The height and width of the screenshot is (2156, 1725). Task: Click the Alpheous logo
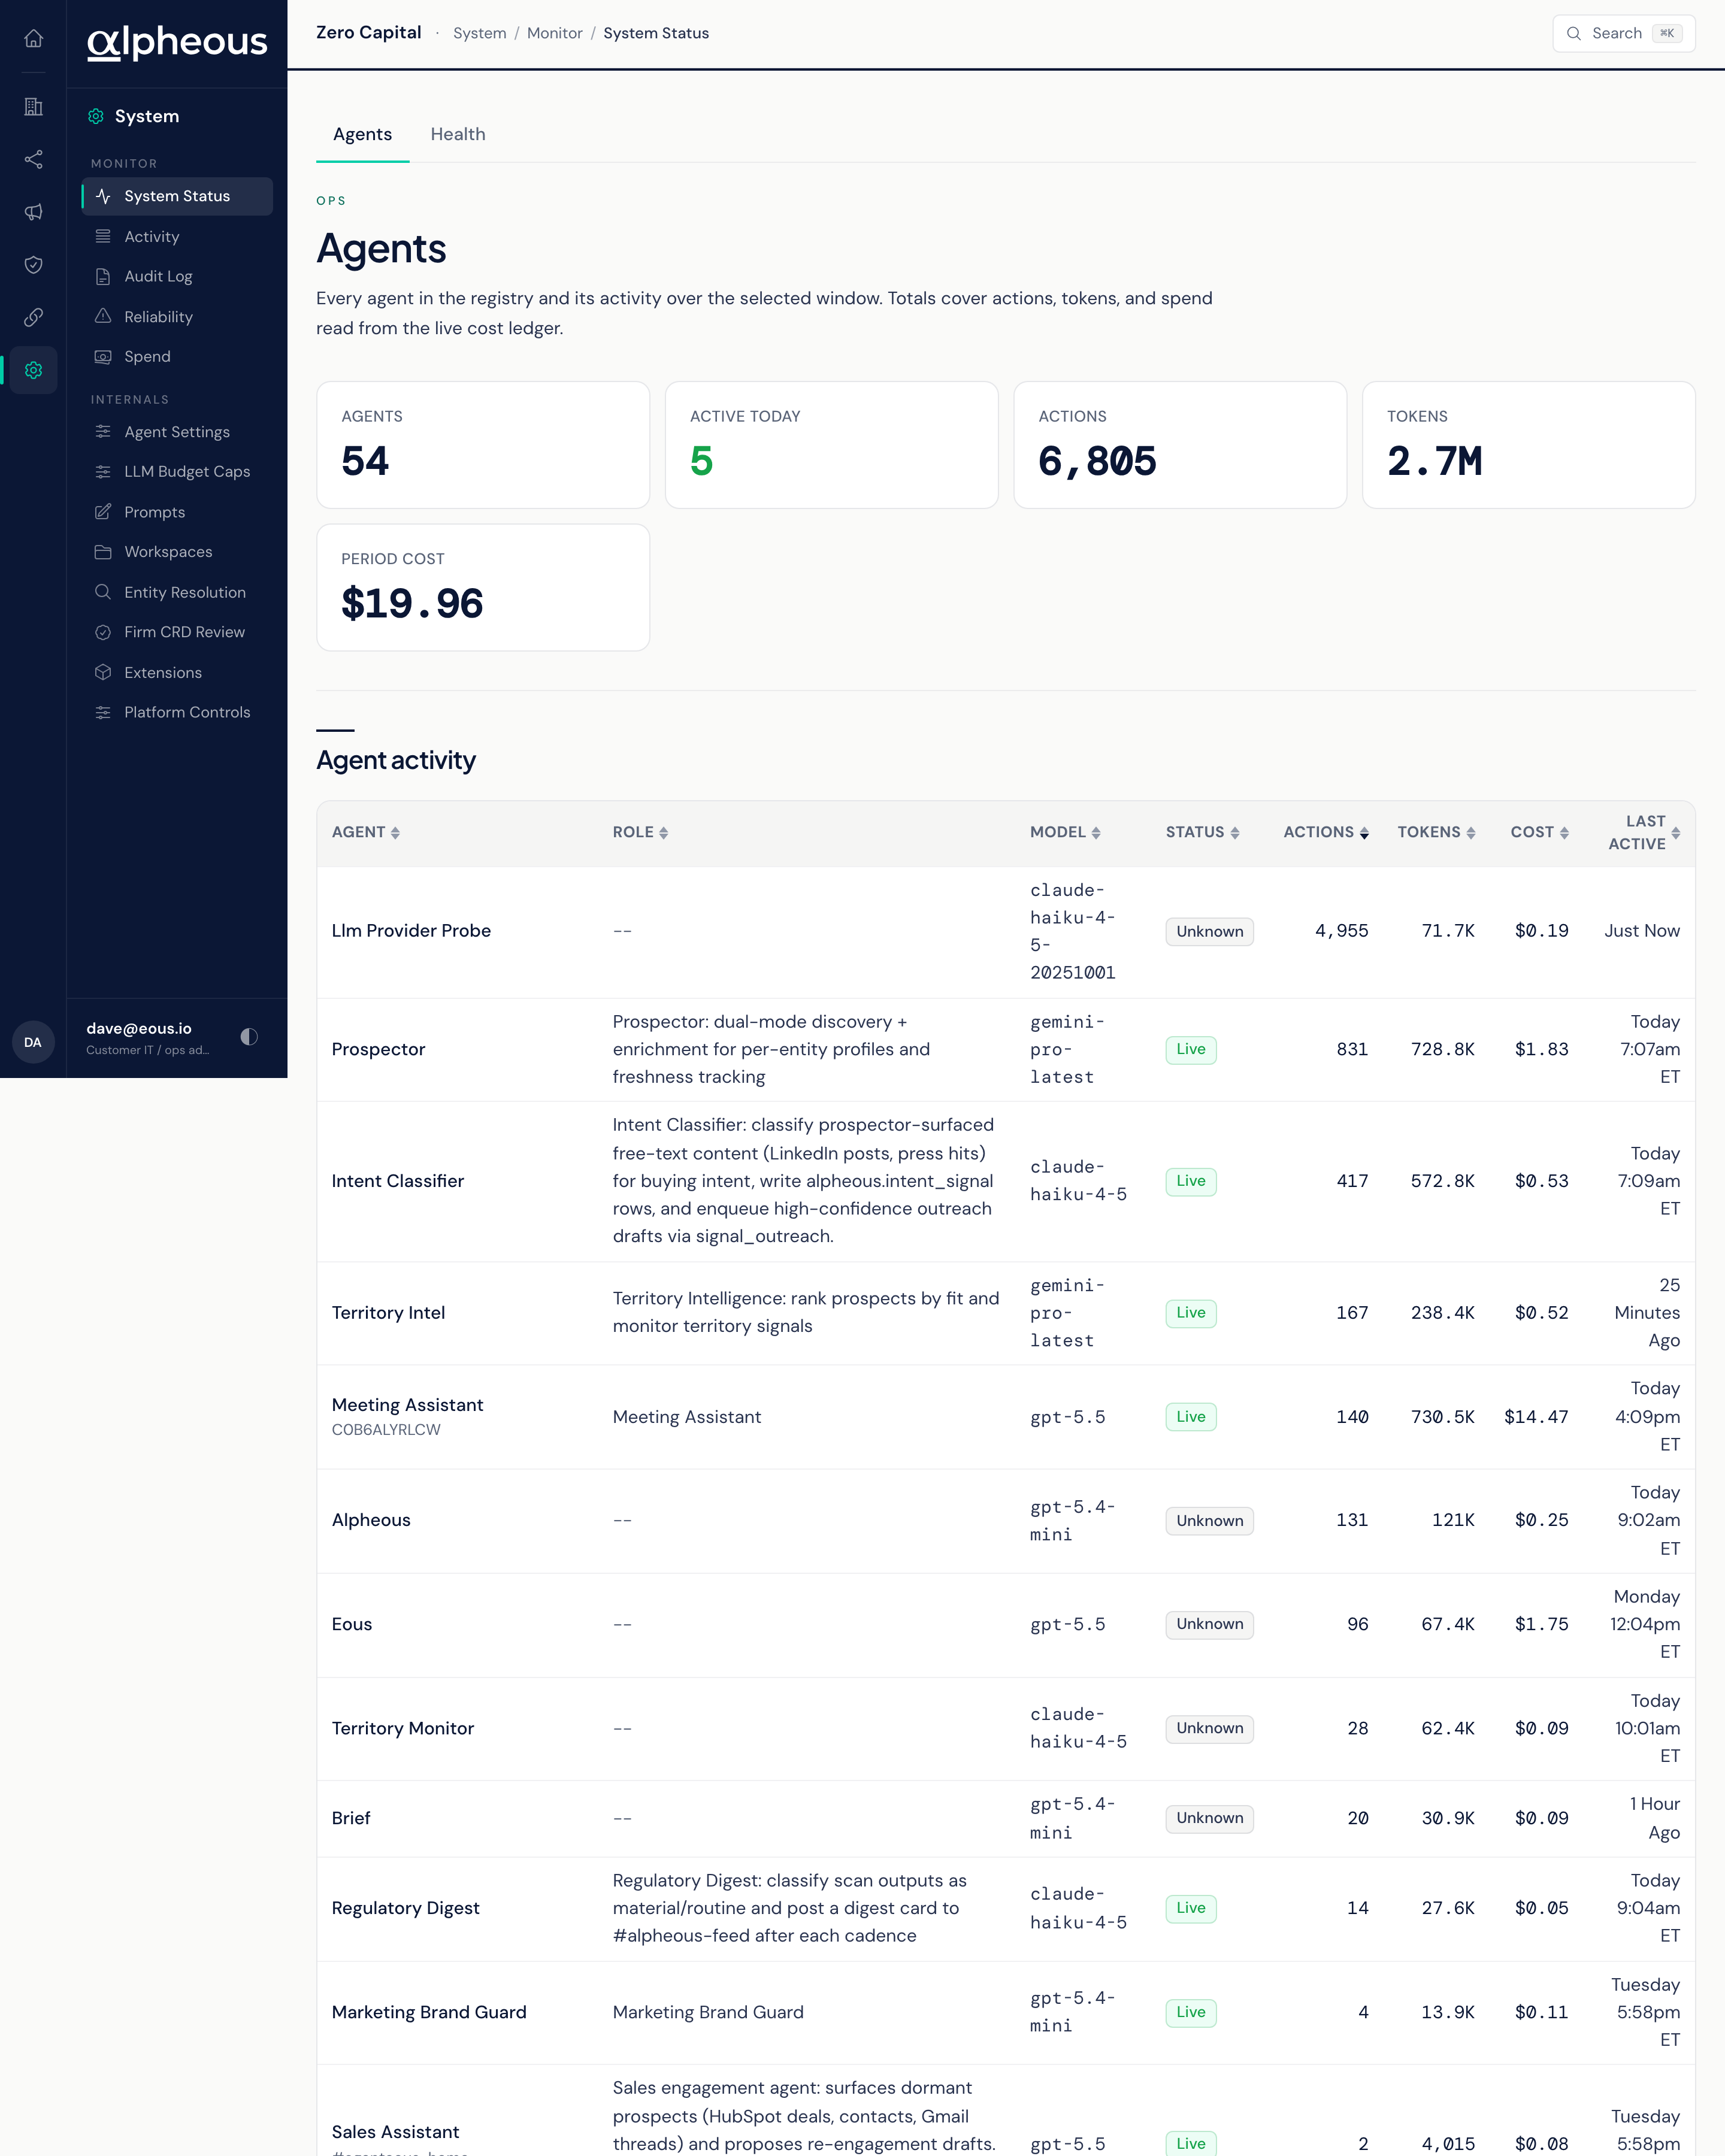tap(177, 42)
